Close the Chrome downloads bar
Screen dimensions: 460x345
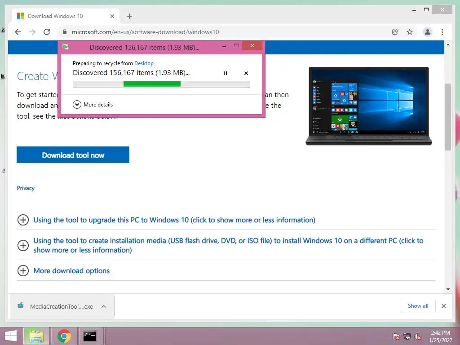[x=444, y=306]
